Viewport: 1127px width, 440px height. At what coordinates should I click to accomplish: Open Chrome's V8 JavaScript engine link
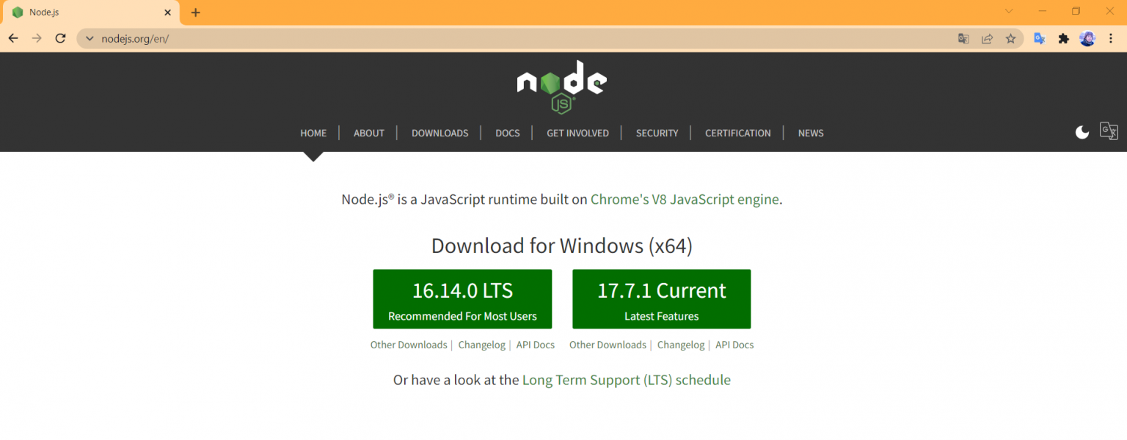pos(684,199)
